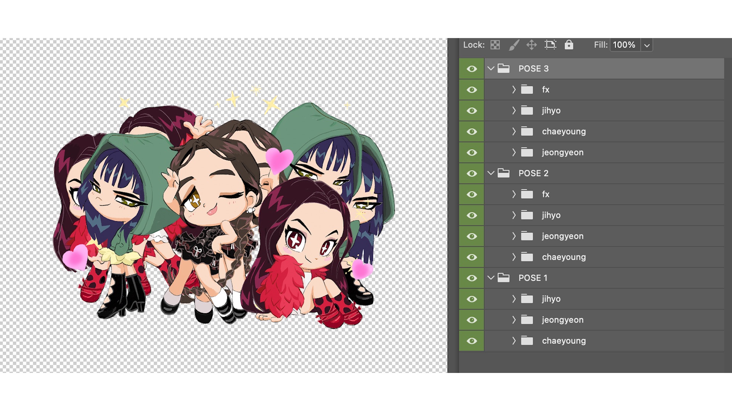Click folder icon of jihyo in POSE 3
This screenshot has height=411, width=732.
click(527, 110)
